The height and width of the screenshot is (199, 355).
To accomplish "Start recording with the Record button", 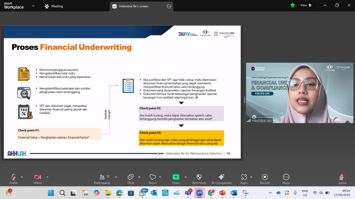I will point(265,179).
